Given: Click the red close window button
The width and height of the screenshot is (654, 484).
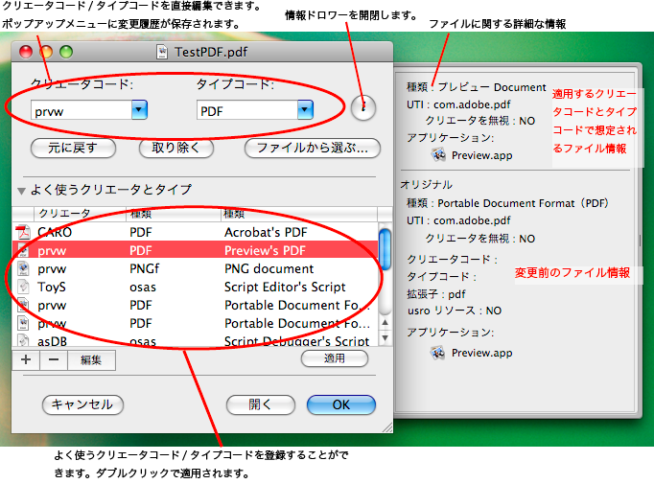Looking at the screenshot, I should 26,52.
